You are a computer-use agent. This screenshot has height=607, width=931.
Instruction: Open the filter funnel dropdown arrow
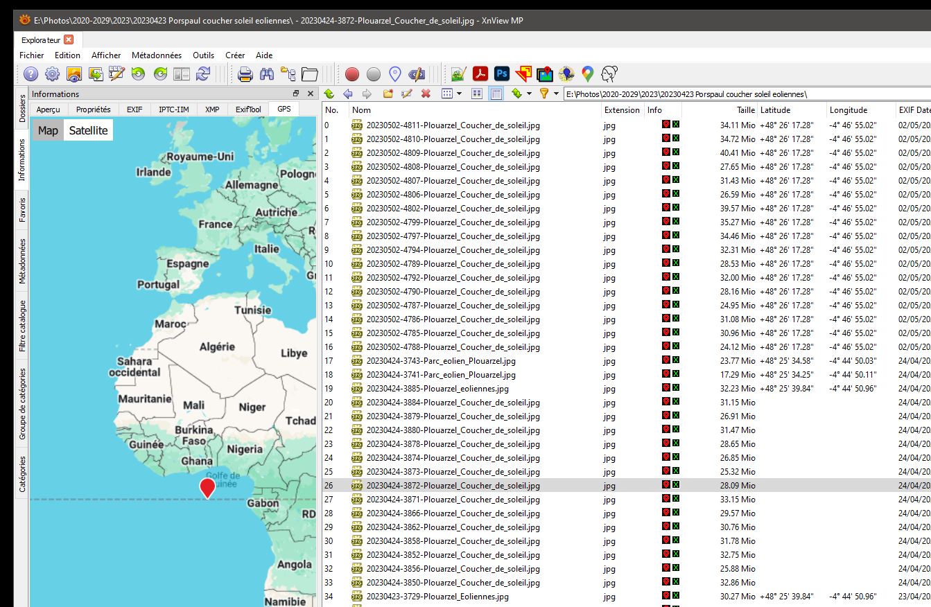pos(555,94)
